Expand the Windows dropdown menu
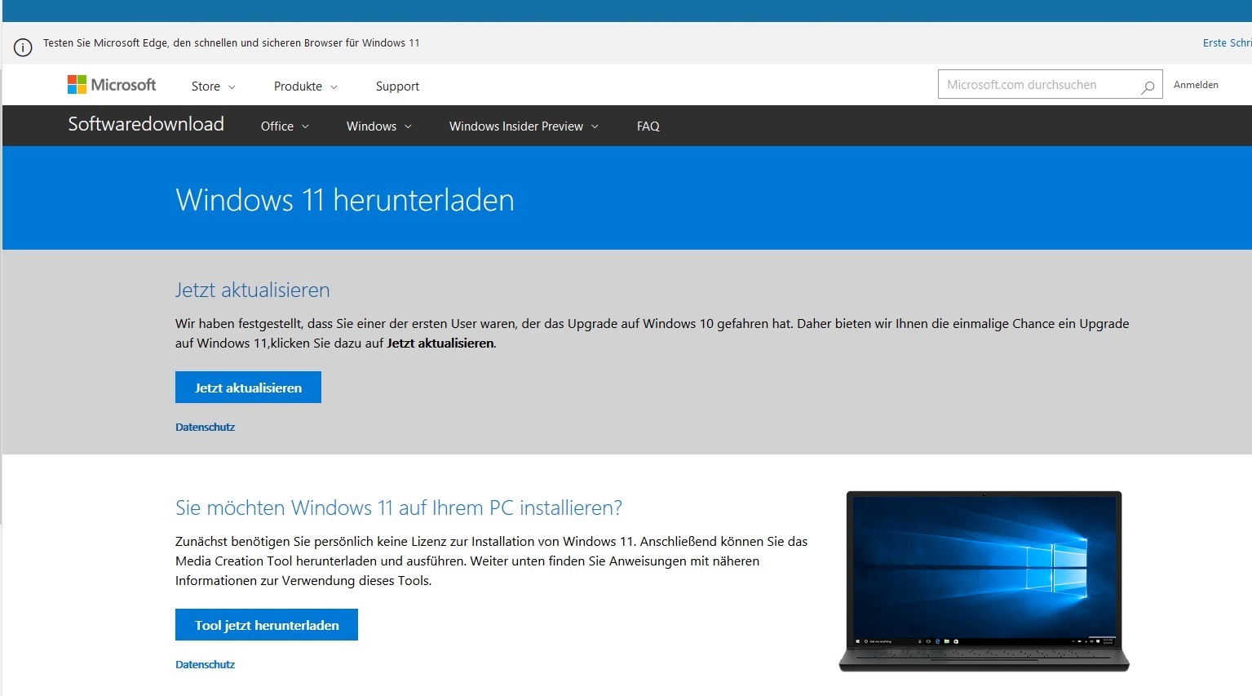The height and width of the screenshot is (696, 1252). [378, 126]
